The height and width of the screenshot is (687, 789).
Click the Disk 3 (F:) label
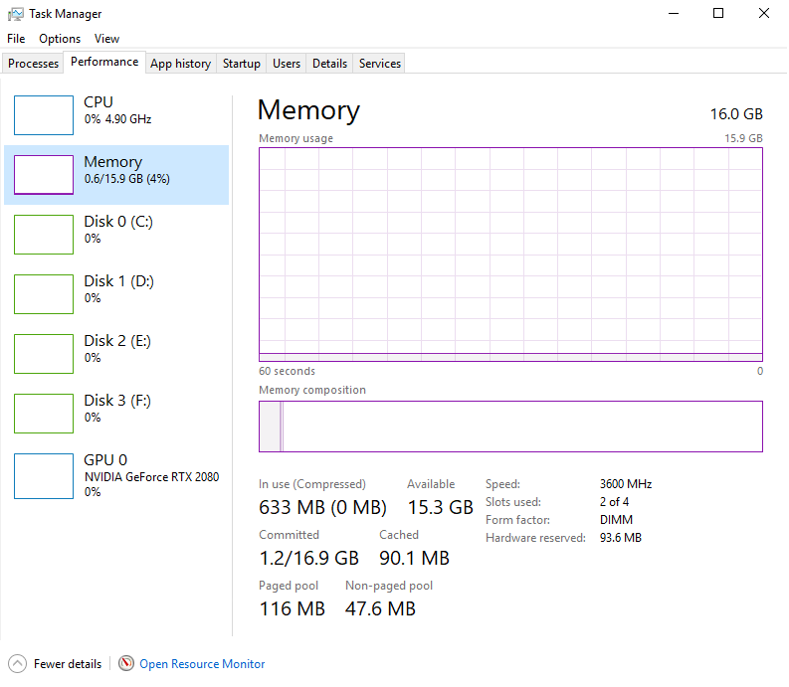(117, 401)
